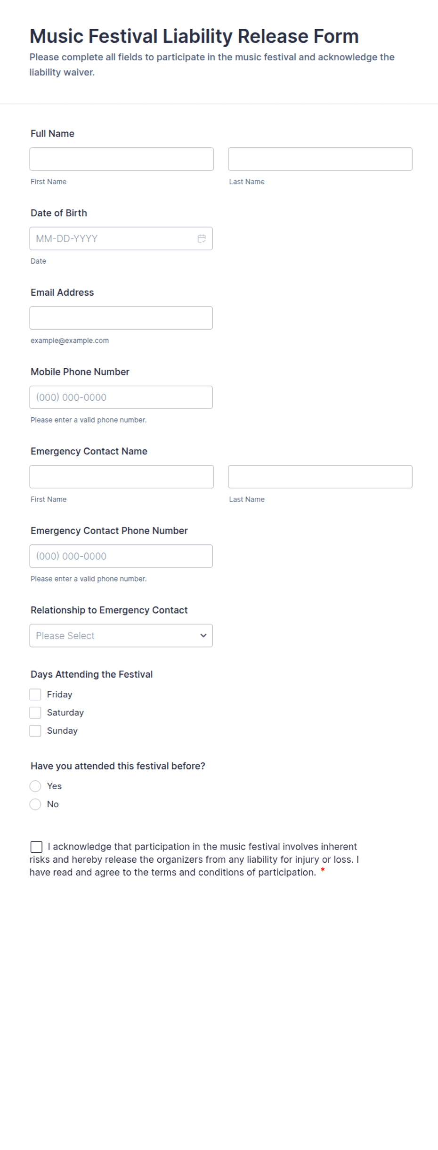Click the Last Name field under Full Name
Viewport: 438px width, 1150px height.
click(320, 159)
